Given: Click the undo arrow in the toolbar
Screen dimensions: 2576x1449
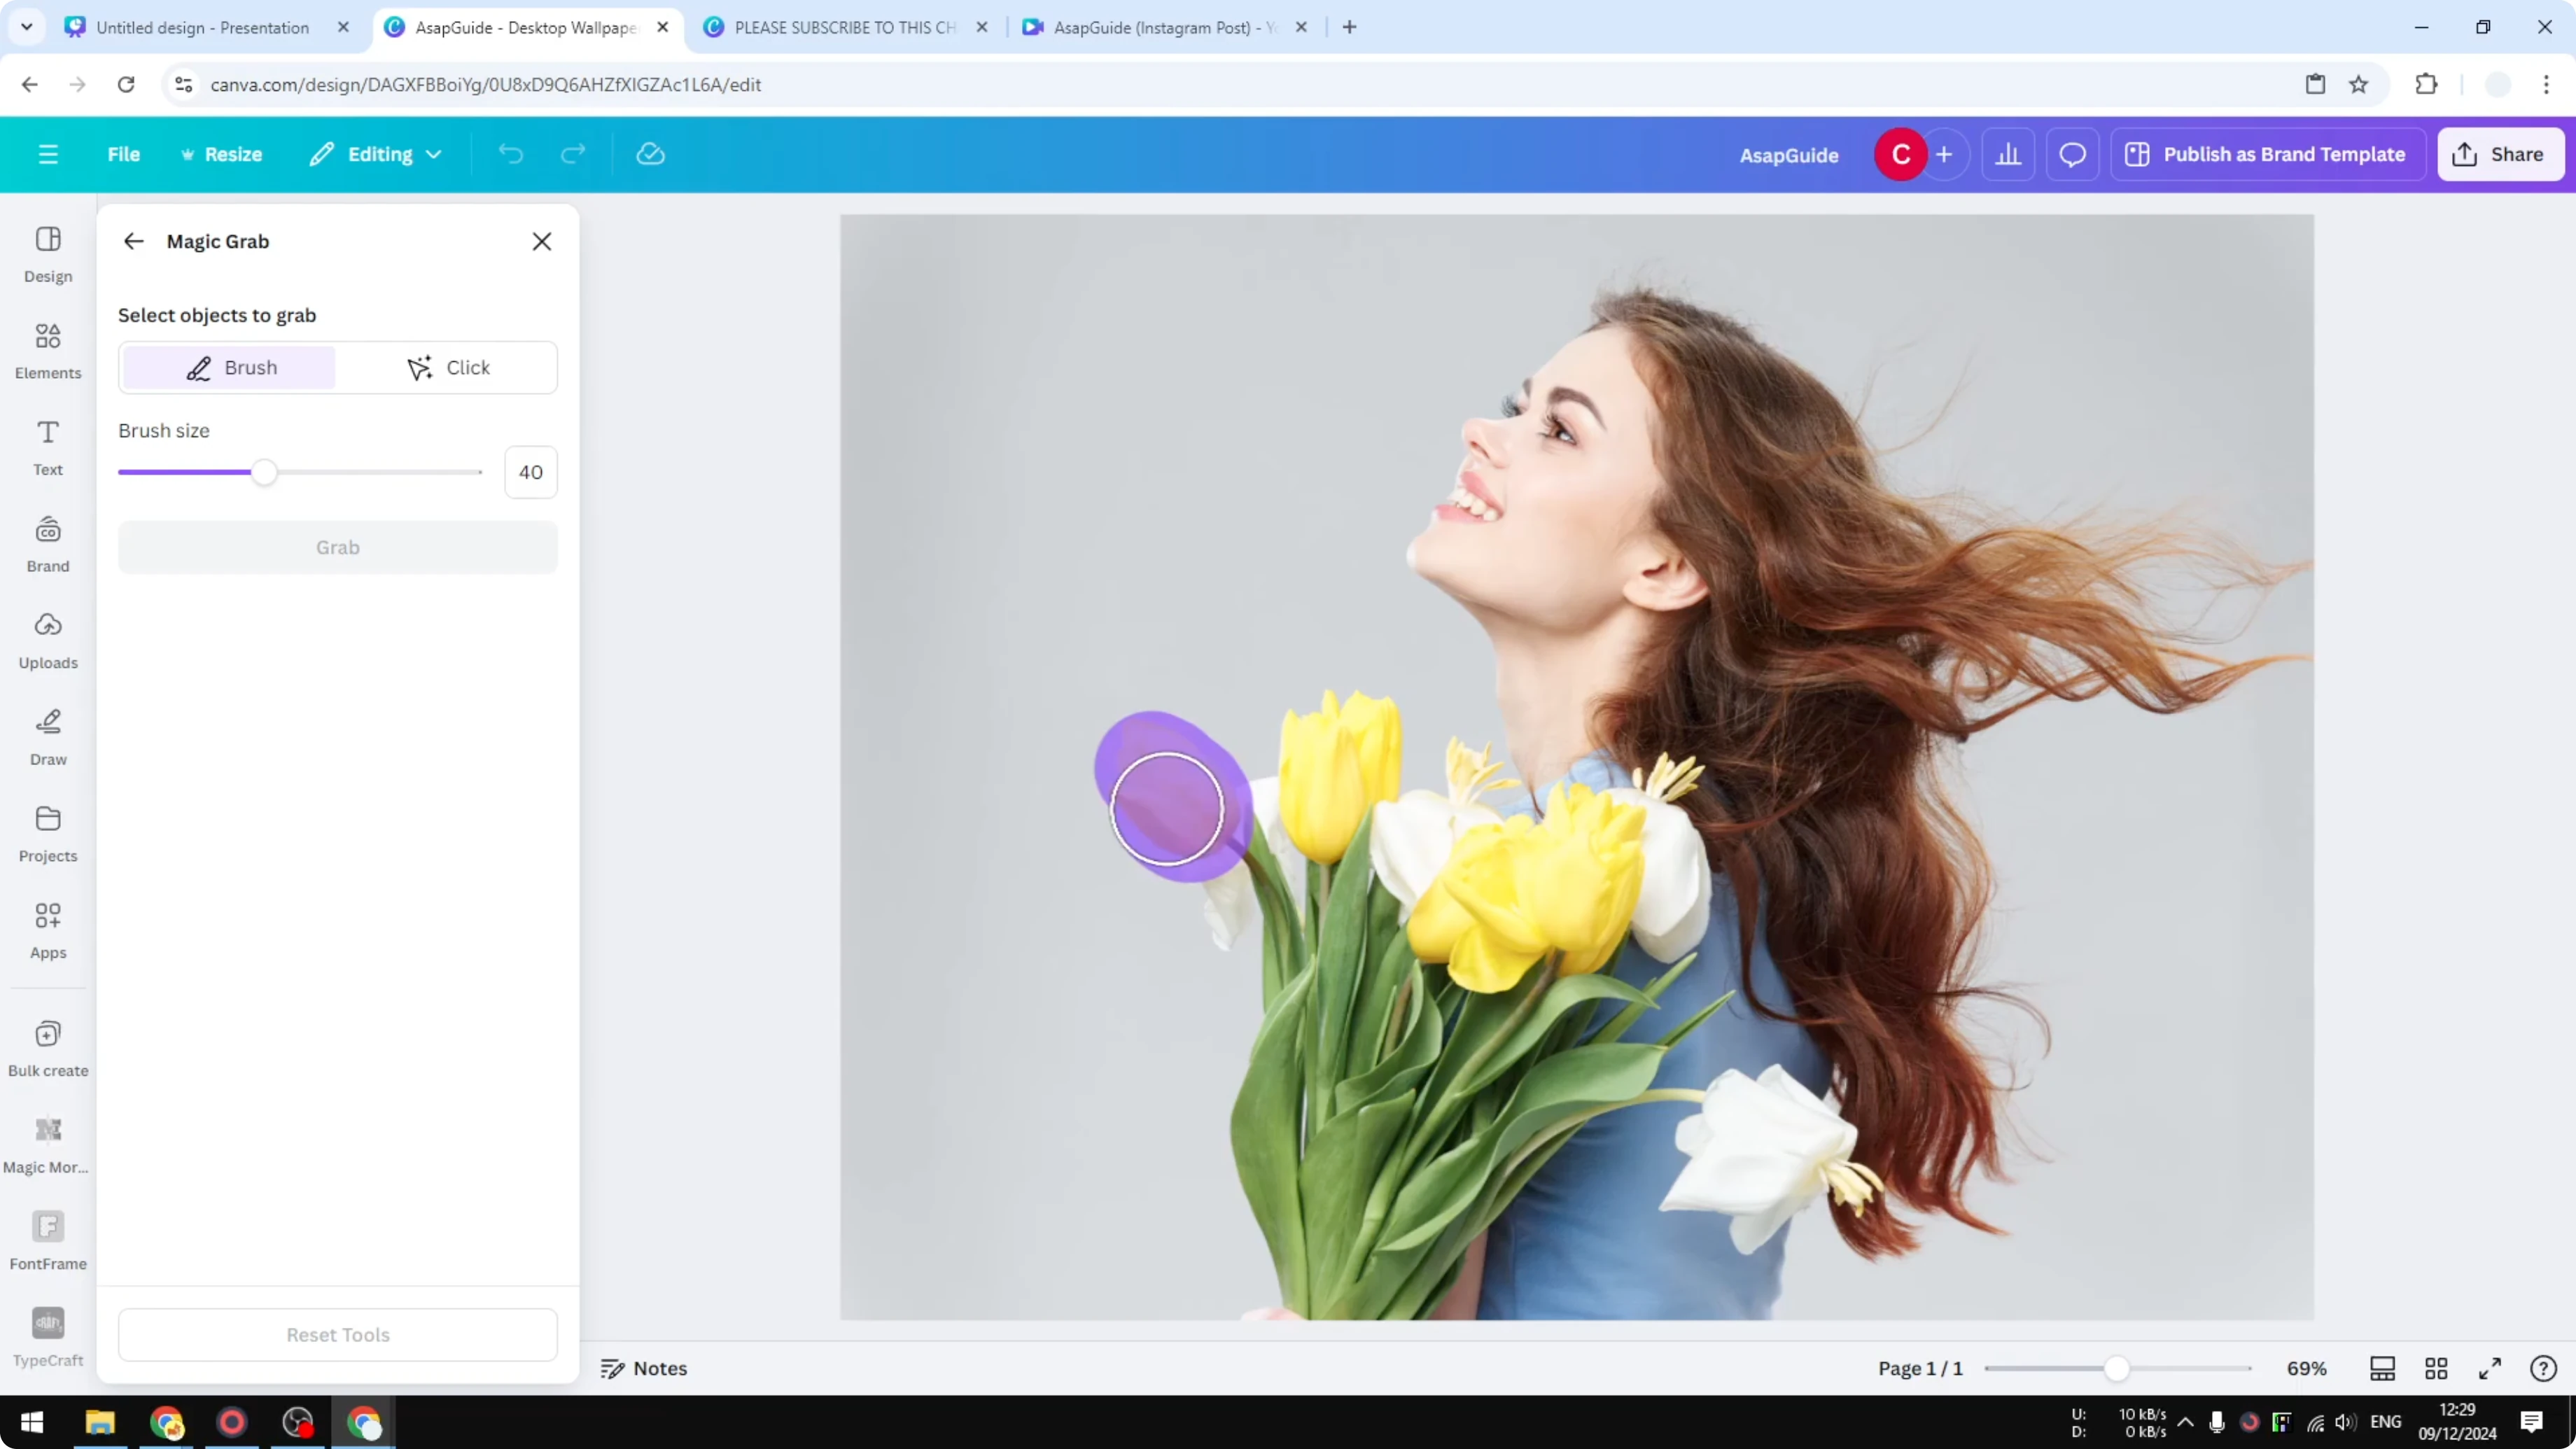Looking at the screenshot, I should click(x=510, y=153).
